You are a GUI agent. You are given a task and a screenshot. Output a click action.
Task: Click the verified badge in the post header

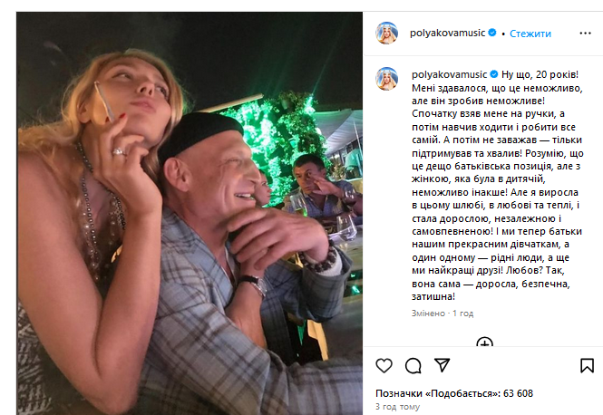click(491, 34)
